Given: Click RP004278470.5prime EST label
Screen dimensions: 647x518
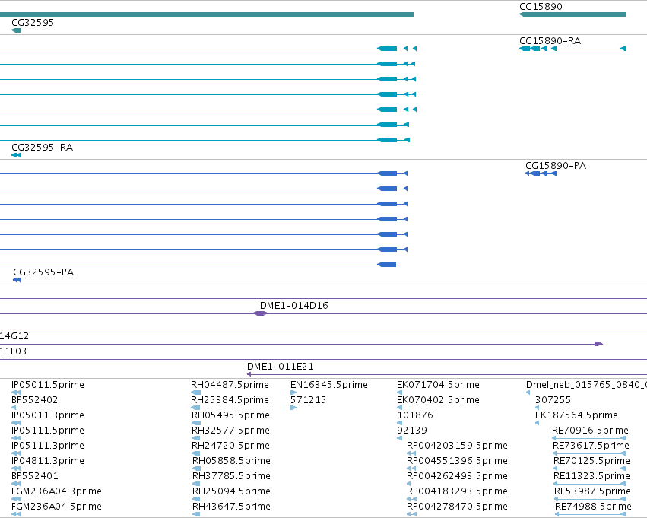Looking at the screenshot, I should [457, 507].
